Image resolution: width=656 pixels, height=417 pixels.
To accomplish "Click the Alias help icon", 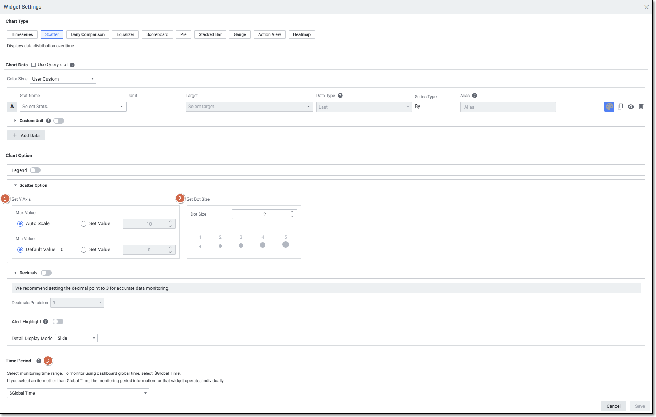I will click(x=475, y=96).
